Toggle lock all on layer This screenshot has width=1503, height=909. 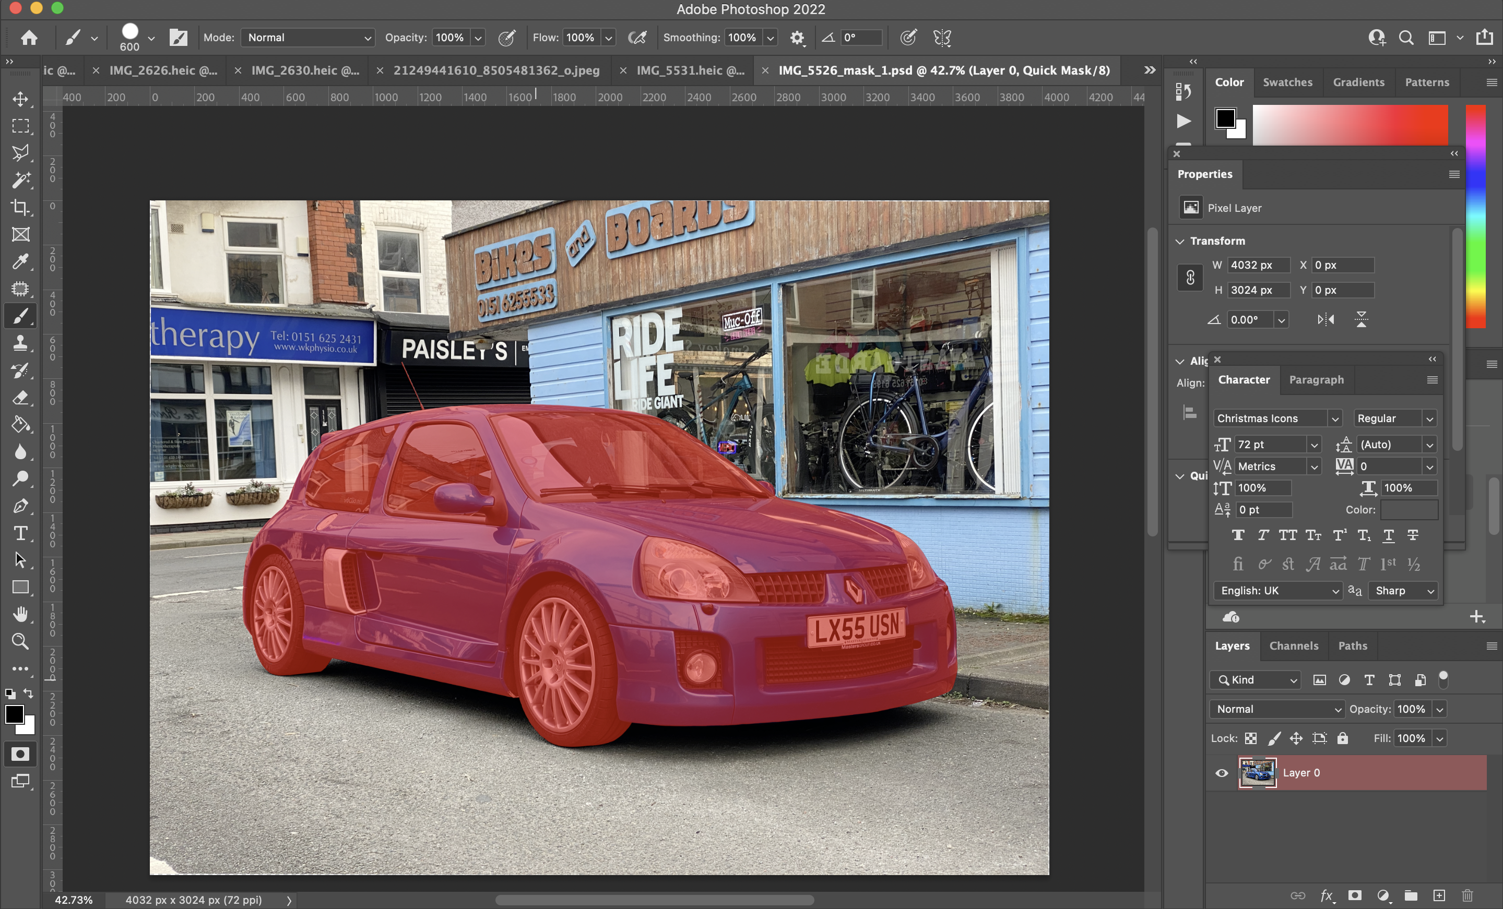point(1343,738)
